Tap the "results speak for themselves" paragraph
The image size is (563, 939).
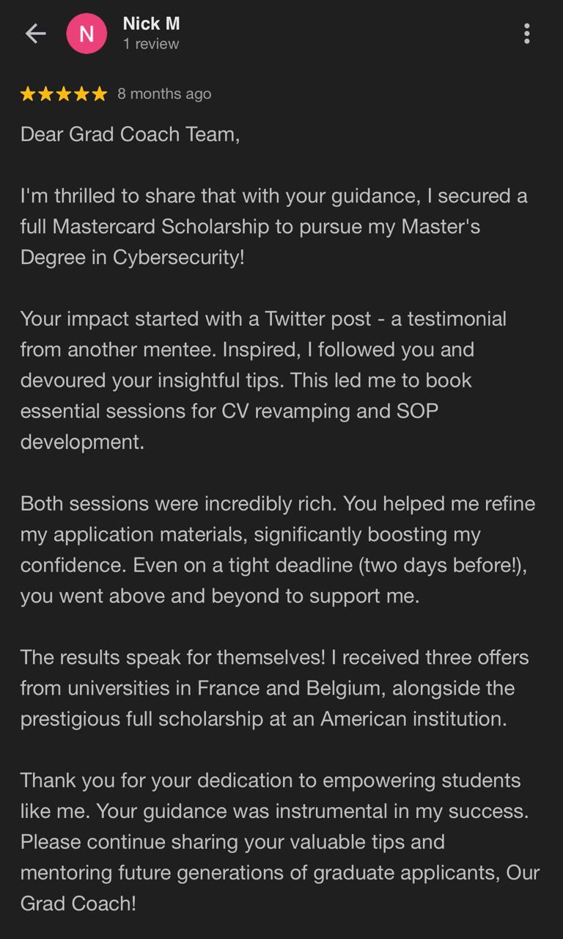pyautogui.click(x=274, y=688)
